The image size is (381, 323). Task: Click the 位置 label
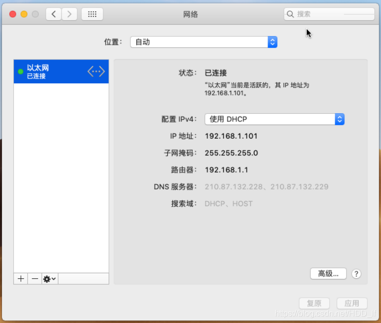[x=113, y=42]
